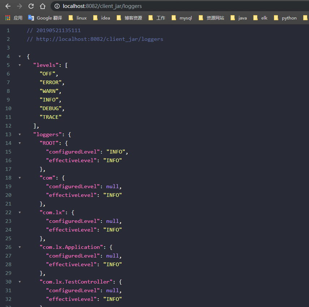Click the "levels" key
Viewport: 309px width, 307px height.
(46, 65)
